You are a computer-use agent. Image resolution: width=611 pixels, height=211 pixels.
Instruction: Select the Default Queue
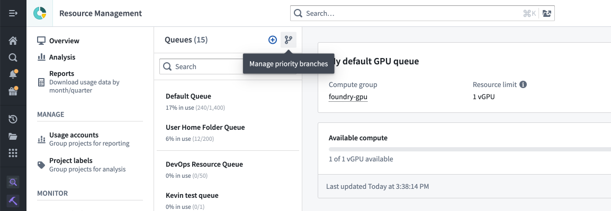228,101
